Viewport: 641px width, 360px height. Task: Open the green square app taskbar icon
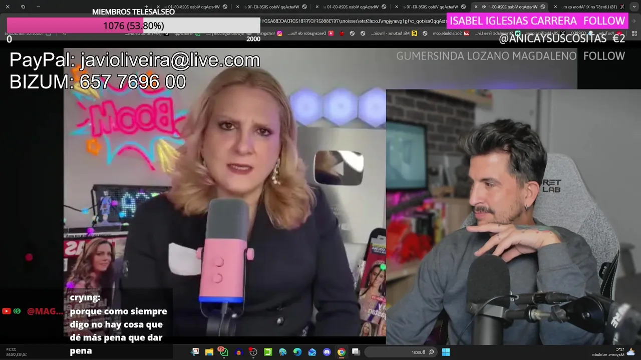268,352
